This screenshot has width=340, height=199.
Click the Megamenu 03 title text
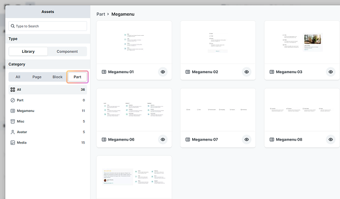(289, 72)
